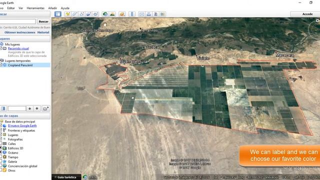Uncheck the Fotografías layer checkbox
This screenshot has width=320, height=180.
1,139
